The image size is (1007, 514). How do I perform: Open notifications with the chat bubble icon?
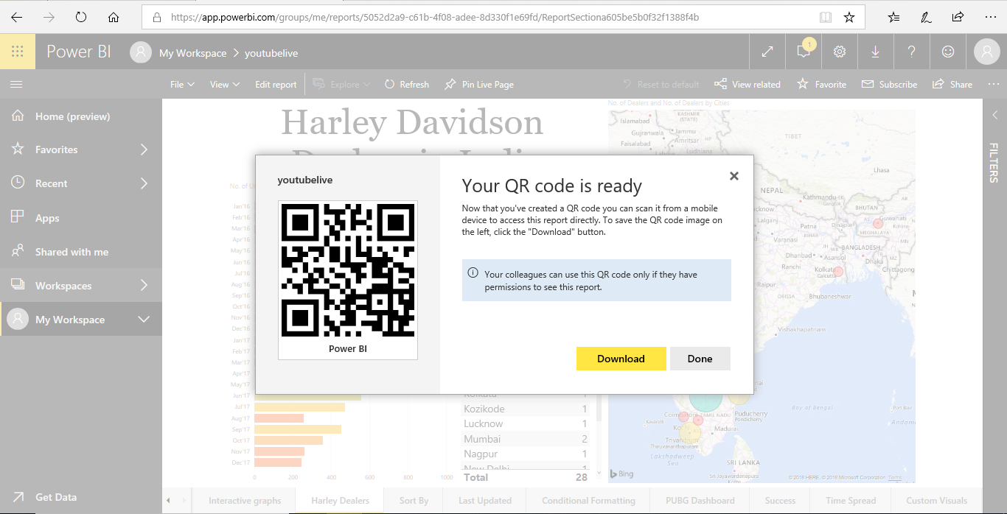(x=804, y=52)
